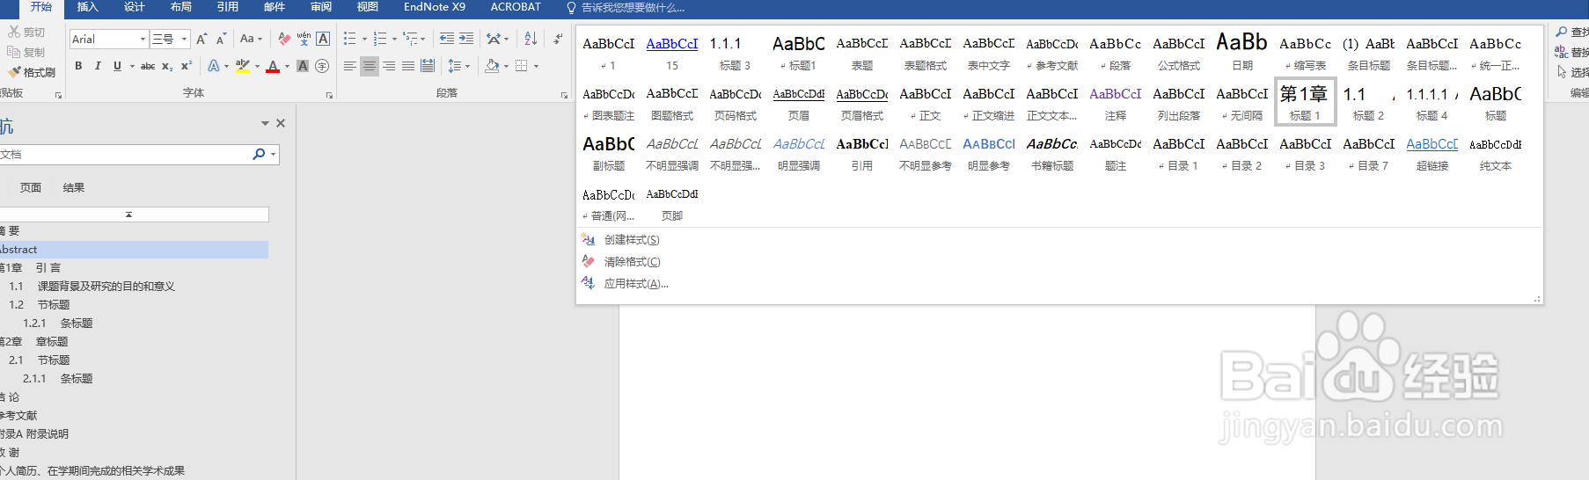This screenshot has width=1589, height=480.
Task: Click the Format Painter (格式刷) brush
Action: [32, 72]
